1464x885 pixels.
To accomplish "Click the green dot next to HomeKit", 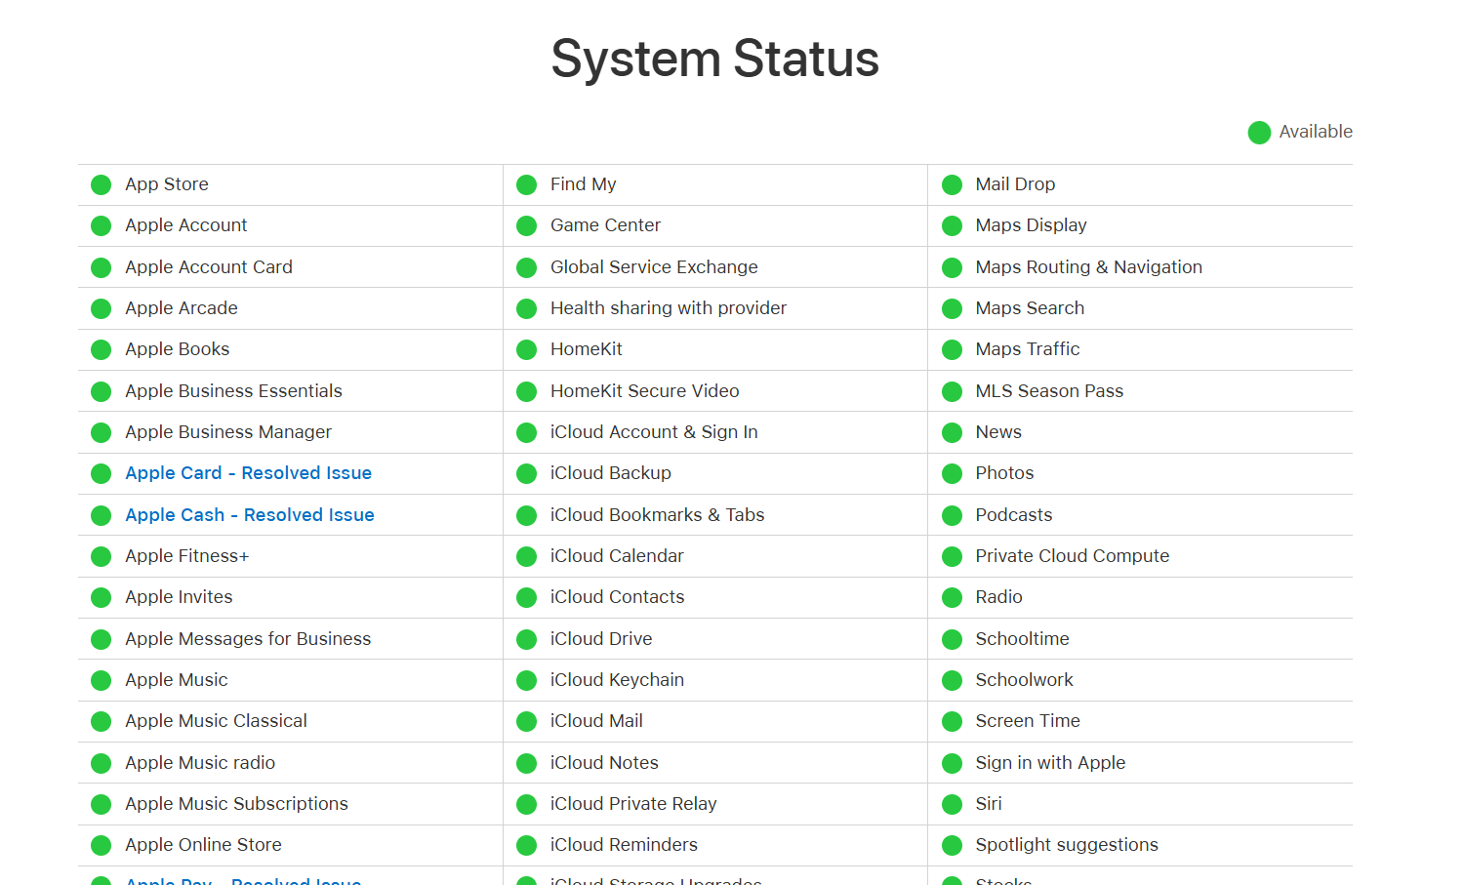I will (x=526, y=350).
